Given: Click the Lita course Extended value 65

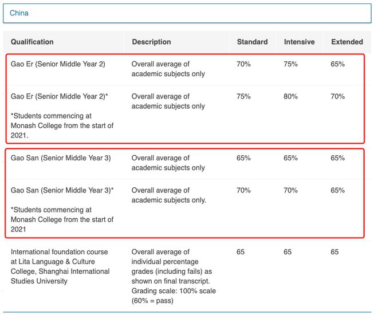Looking at the screenshot, I should point(334,252).
